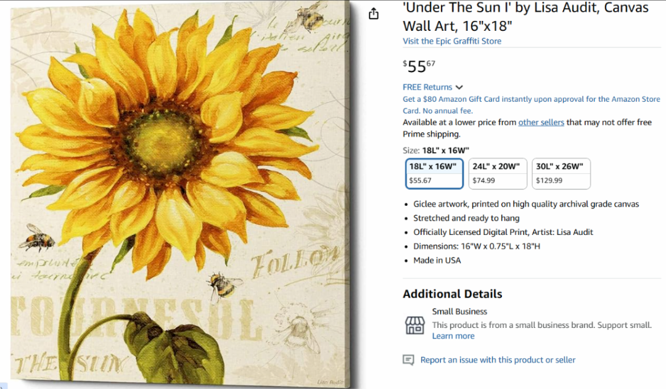666x389 pixels.
Task: Click the $55.67 main price
Action: pos(419,66)
